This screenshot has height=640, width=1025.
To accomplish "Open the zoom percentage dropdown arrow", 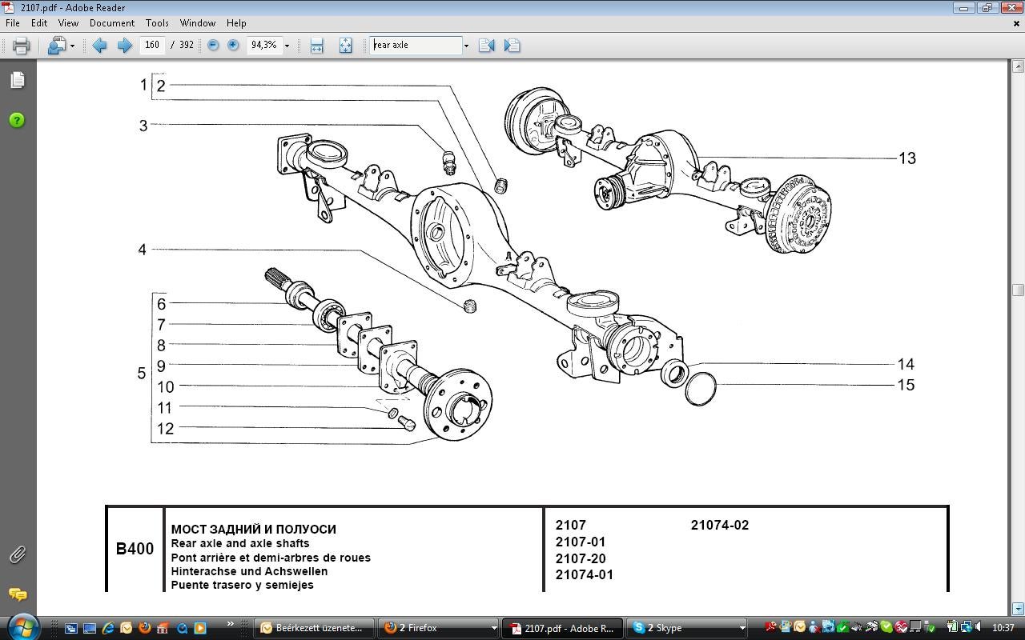I will [x=287, y=46].
